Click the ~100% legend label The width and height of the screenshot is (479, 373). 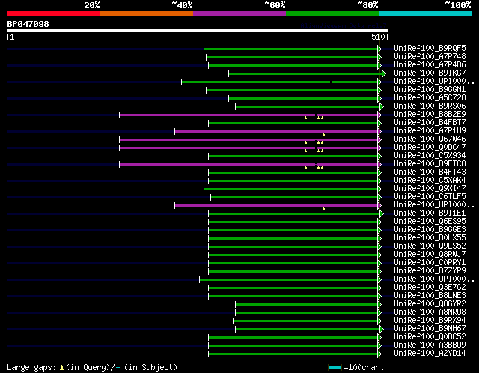click(x=458, y=5)
